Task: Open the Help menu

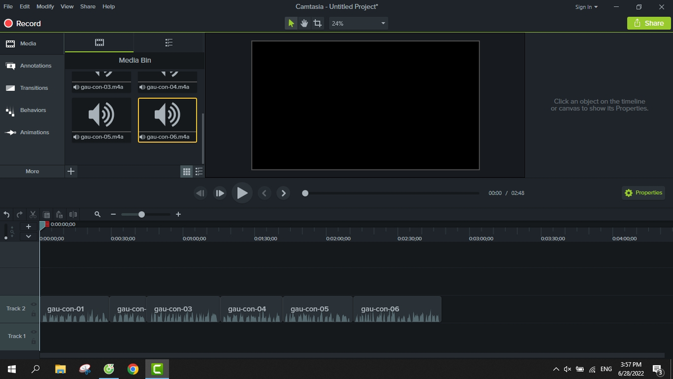Action: [109, 7]
